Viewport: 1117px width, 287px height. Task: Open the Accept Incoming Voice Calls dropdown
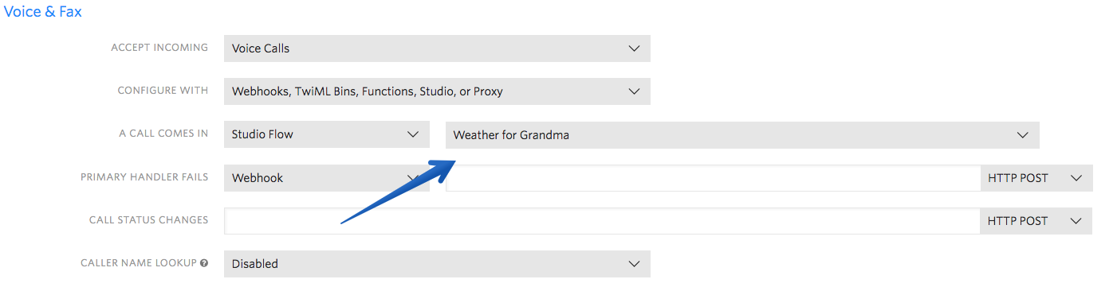pos(437,48)
